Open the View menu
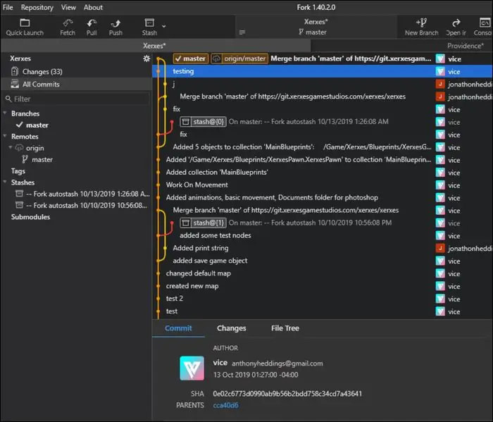 pos(68,7)
